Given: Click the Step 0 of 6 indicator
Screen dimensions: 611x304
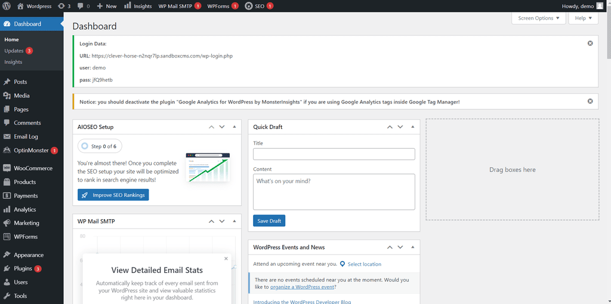Looking at the screenshot, I should [100, 146].
